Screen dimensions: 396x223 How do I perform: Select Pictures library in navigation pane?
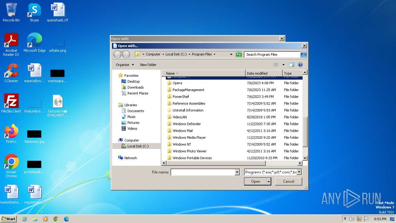click(x=133, y=123)
